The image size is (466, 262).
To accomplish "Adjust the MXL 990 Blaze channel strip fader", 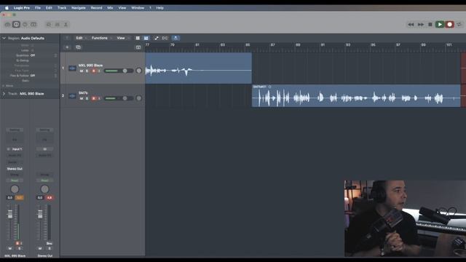I will coord(10,214).
